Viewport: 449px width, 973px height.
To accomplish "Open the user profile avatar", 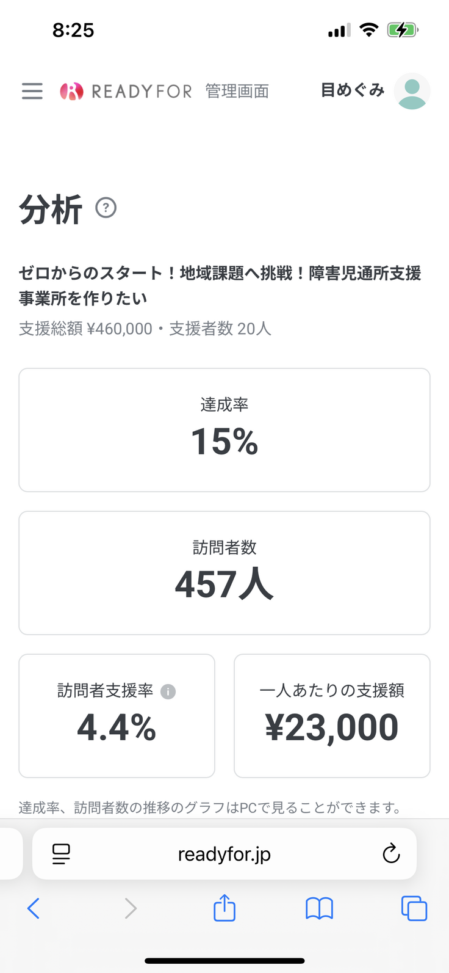I will click(412, 91).
